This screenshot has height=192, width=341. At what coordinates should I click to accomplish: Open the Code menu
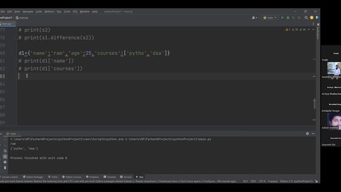click(39, 12)
